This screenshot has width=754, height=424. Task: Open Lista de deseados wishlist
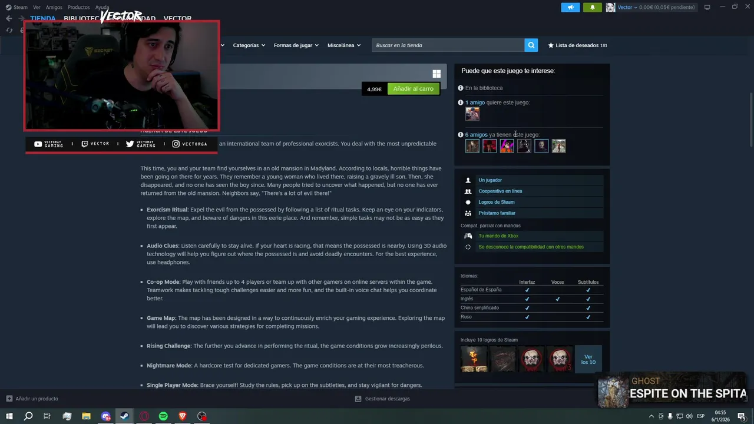click(x=577, y=45)
